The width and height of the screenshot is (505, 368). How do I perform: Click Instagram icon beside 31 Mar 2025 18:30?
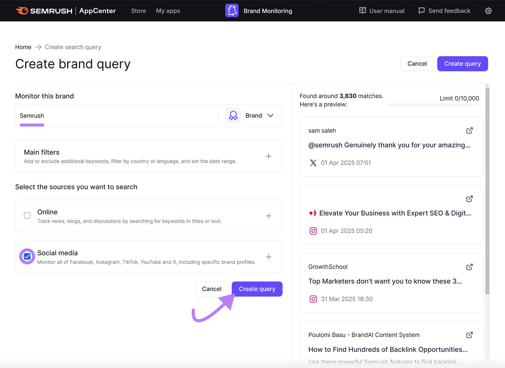(x=313, y=299)
